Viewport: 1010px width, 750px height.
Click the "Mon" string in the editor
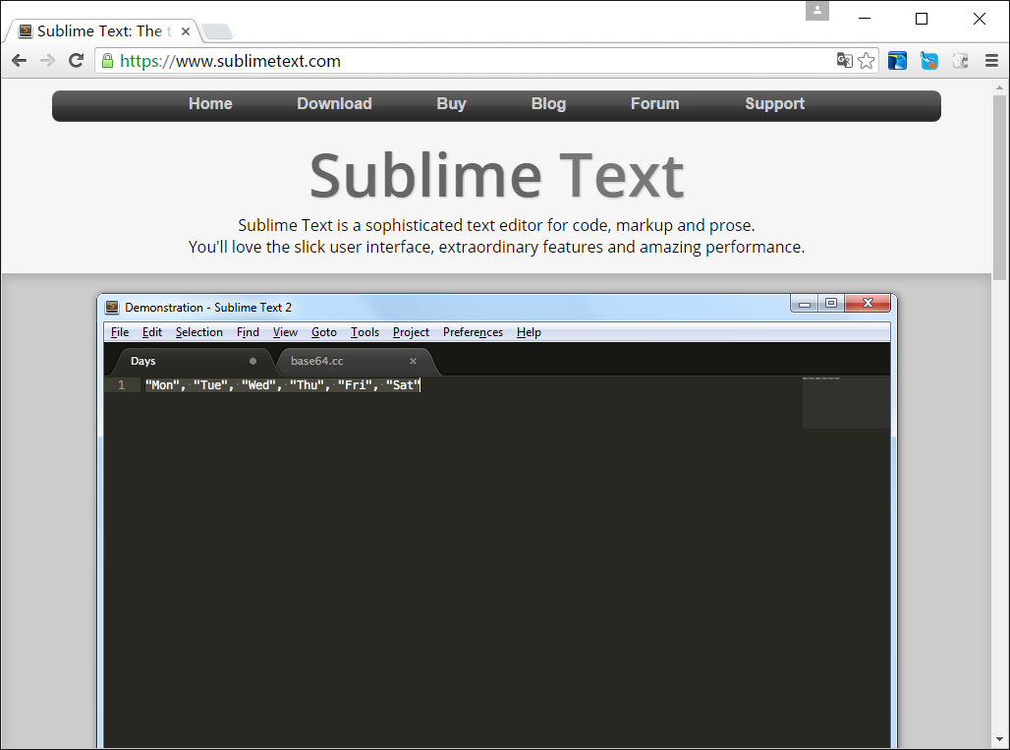[x=162, y=384]
